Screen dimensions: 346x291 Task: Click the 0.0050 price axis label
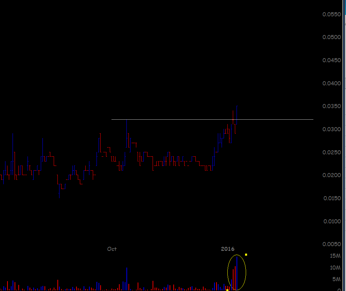click(x=331, y=244)
